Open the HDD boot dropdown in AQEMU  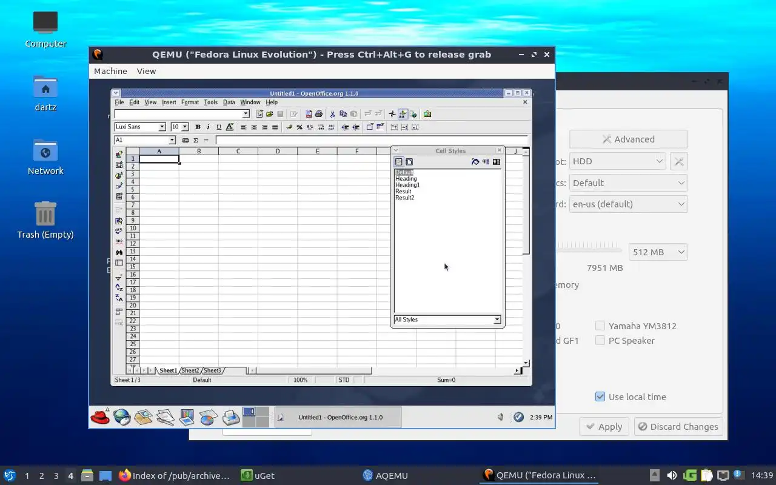tap(618, 161)
